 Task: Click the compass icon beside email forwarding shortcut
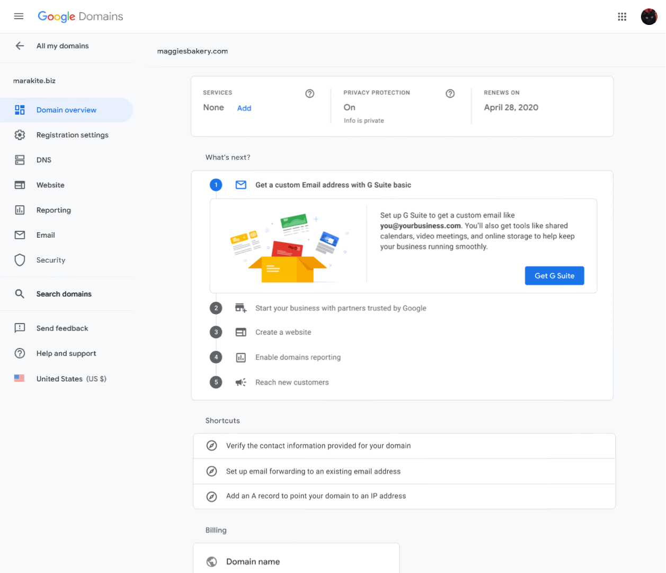click(211, 471)
